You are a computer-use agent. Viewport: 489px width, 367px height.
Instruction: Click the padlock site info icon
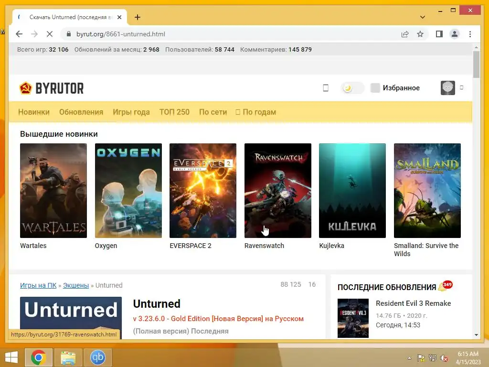(x=69, y=34)
